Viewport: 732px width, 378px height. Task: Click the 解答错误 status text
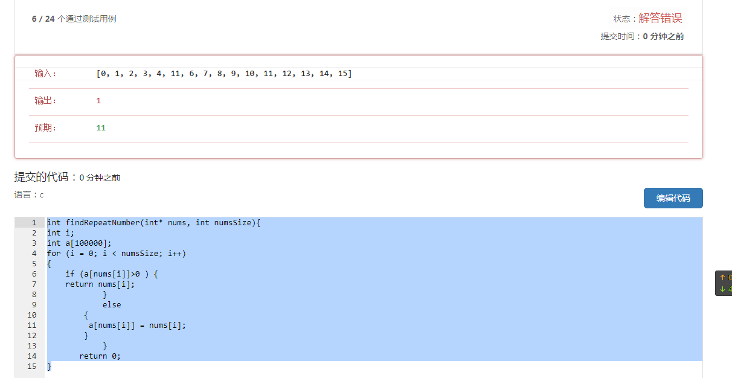[660, 18]
